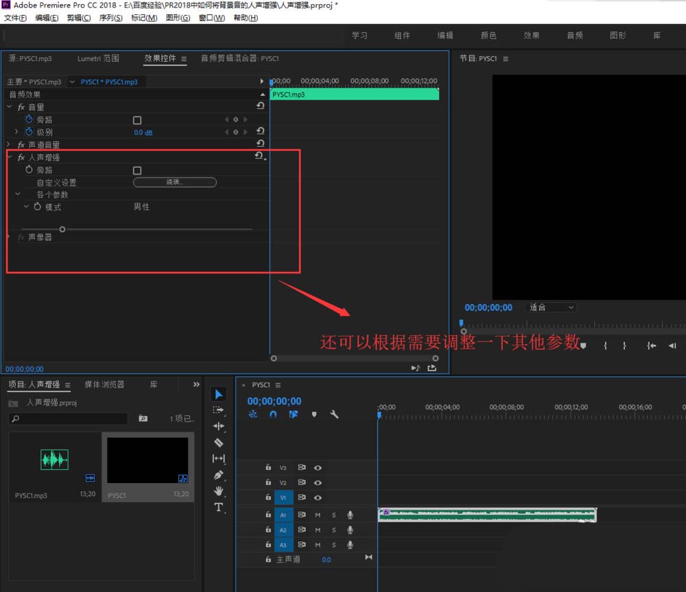Select the audio clip on track A1
This screenshot has width=686, height=592.
pos(487,515)
